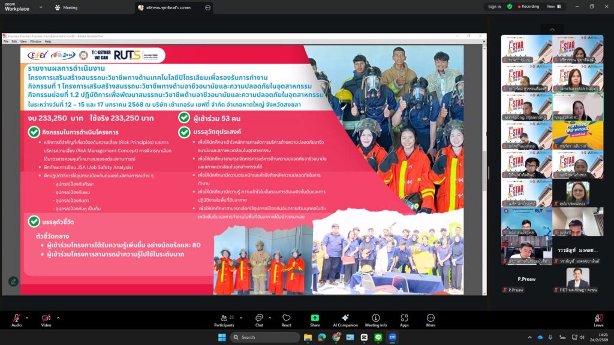Show Meeting info
614x345 pixels.
[x=375, y=319]
